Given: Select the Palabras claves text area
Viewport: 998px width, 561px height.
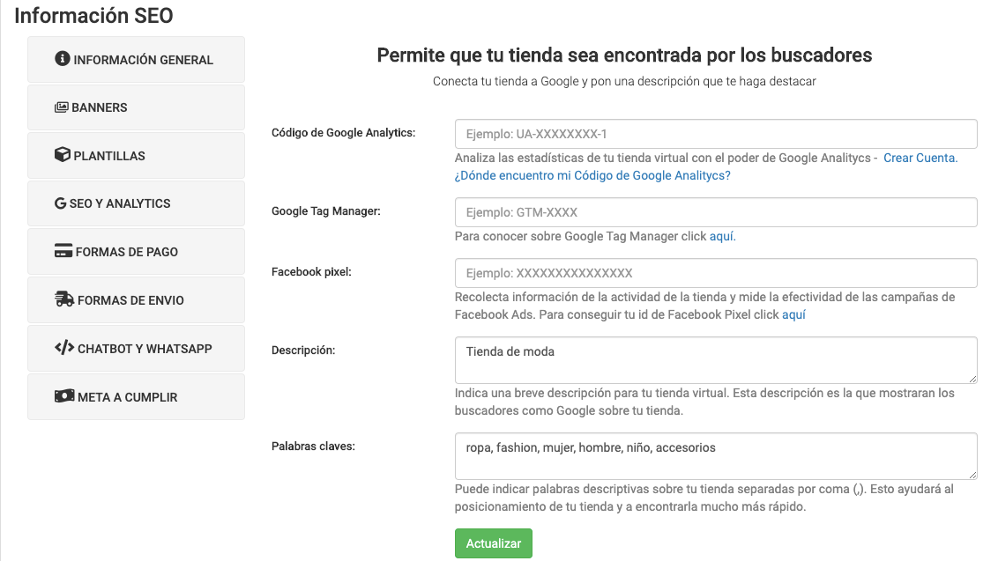Looking at the screenshot, I should (x=716, y=455).
